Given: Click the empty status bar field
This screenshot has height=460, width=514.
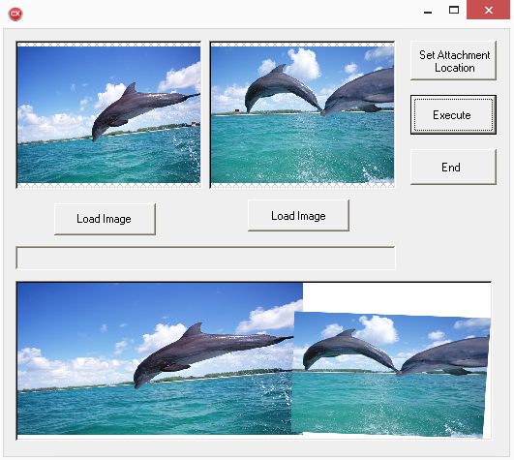Looking at the screenshot, I should (x=205, y=259).
